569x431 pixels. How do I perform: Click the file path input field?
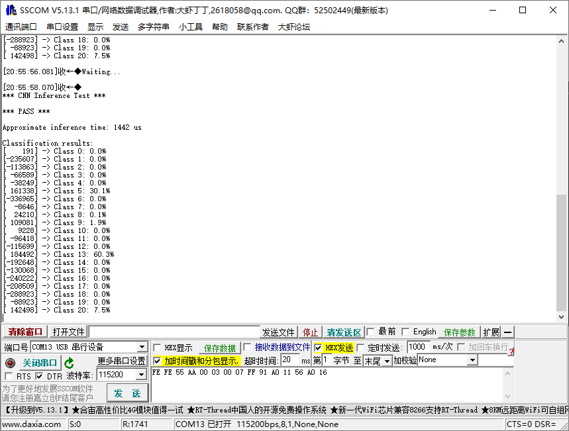click(x=175, y=332)
